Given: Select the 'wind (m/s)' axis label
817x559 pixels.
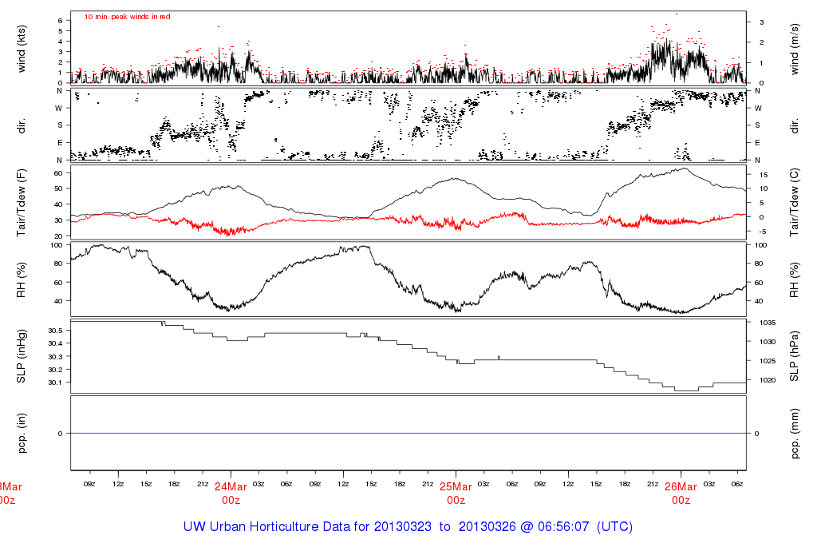Looking at the screenshot, I should coord(794,49).
